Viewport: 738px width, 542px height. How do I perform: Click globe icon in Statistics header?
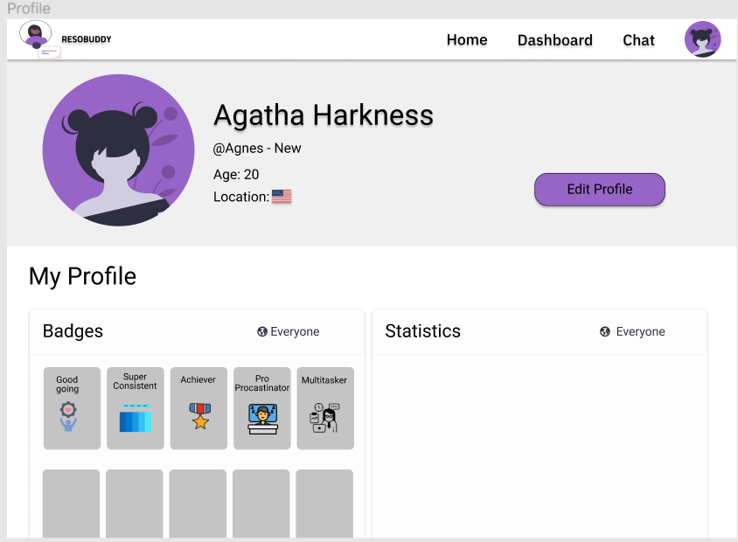(605, 331)
